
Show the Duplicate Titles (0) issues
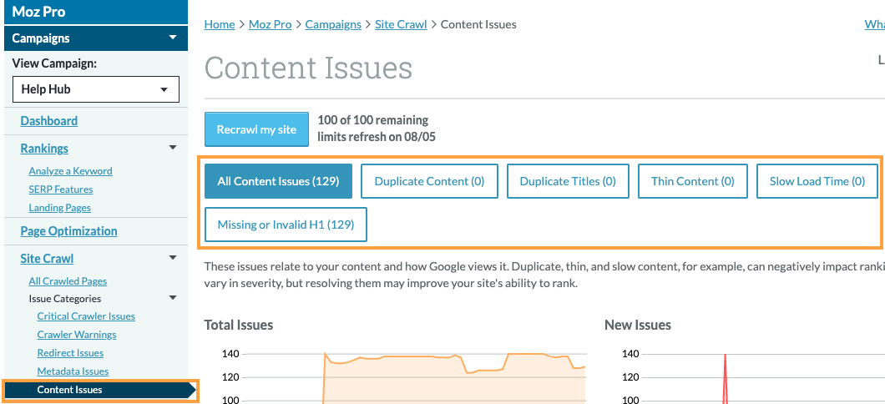pyautogui.click(x=568, y=181)
